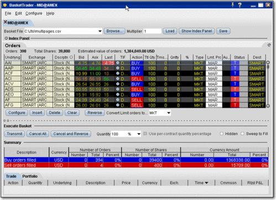Open the Edit menu
This screenshot has width=276, height=200.
[x=18, y=13]
